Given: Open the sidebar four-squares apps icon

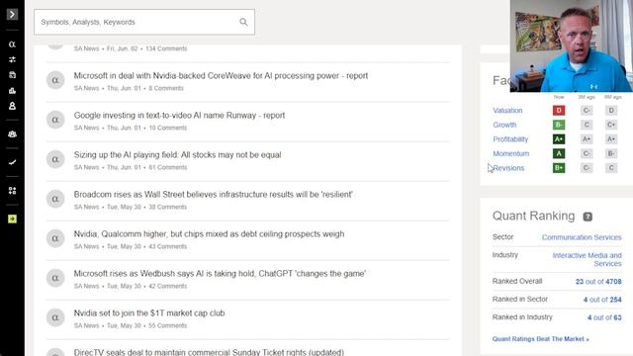Looking at the screenshot, I should coord(12,191).
